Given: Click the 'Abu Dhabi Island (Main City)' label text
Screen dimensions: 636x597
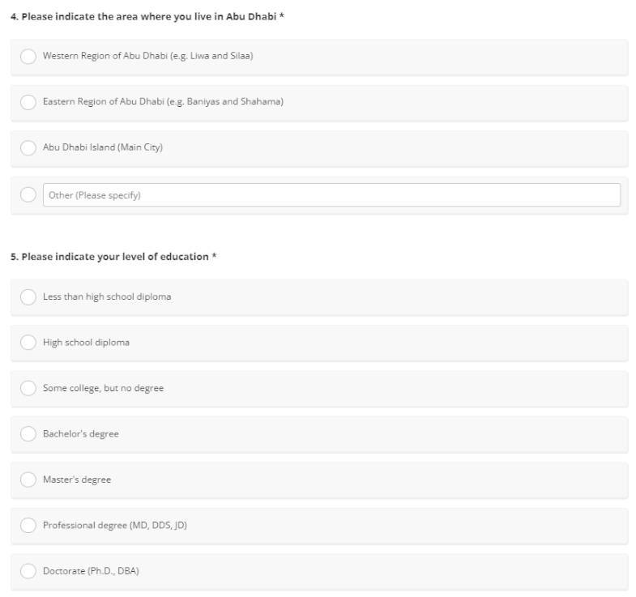Looking at the screenshot, I should click(103, 148).
